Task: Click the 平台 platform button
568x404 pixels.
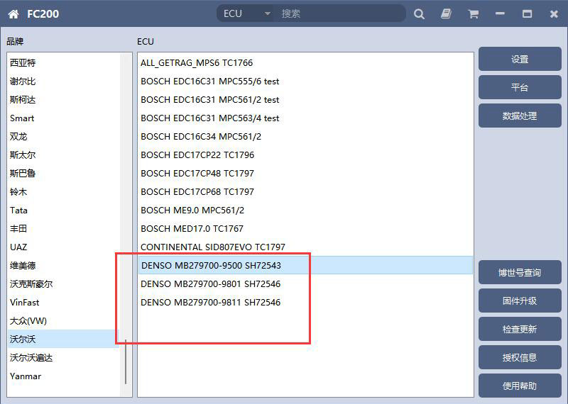Action: coord(520,88)
